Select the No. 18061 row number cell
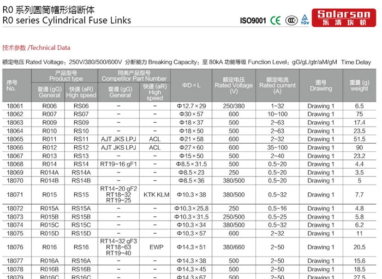The image size is (382, 279). click(15, 106)
